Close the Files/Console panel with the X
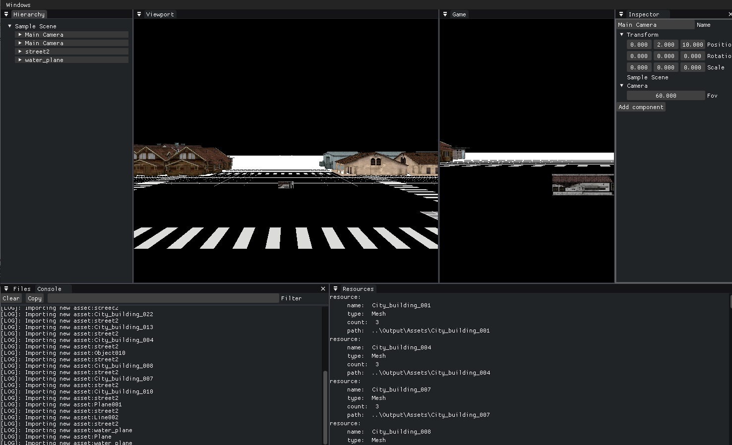This screenshot has width=732, height=445. [x=323, y=289]
